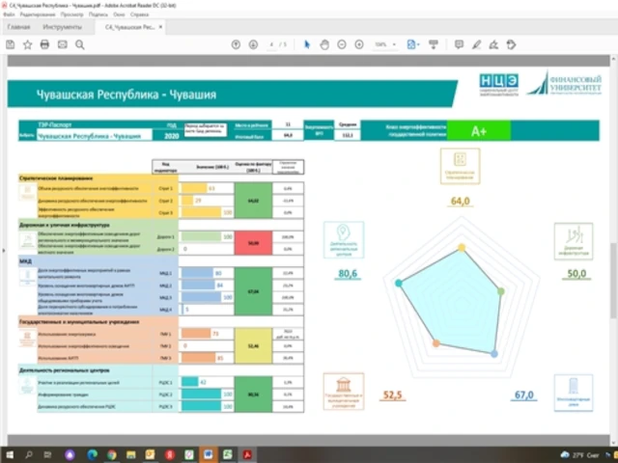Open Microsoft Edge from taskbar
Image resolution: width=618 pixels, height=463 pixels.
93,455
